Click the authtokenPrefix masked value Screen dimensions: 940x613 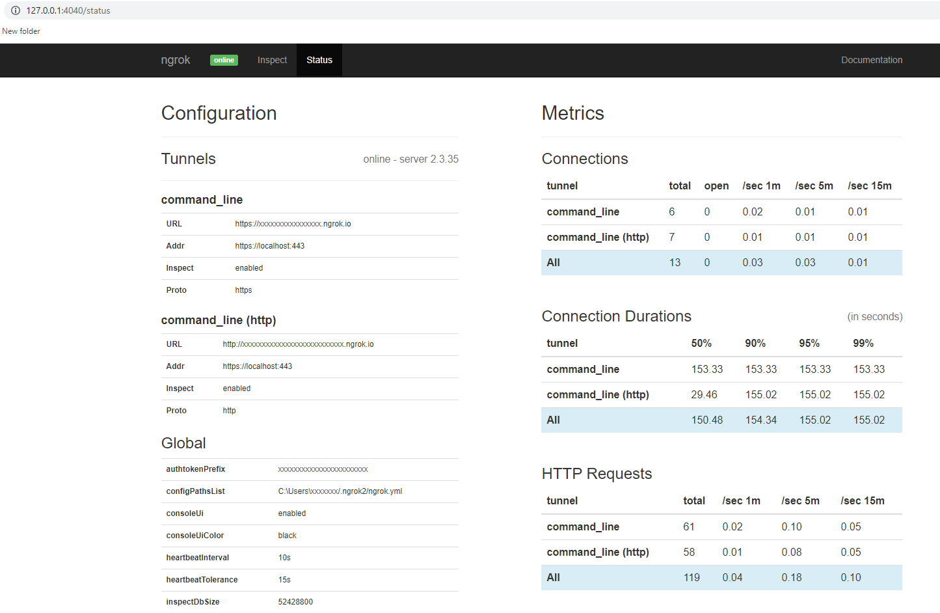(x=323, y=469)
